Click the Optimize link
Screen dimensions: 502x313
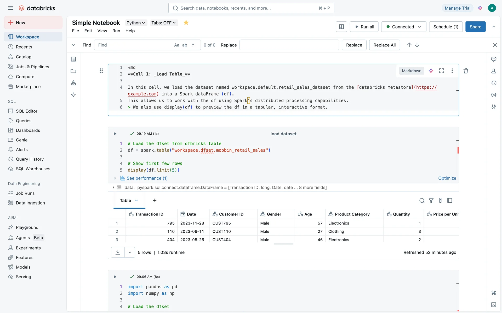coord(447,178)
